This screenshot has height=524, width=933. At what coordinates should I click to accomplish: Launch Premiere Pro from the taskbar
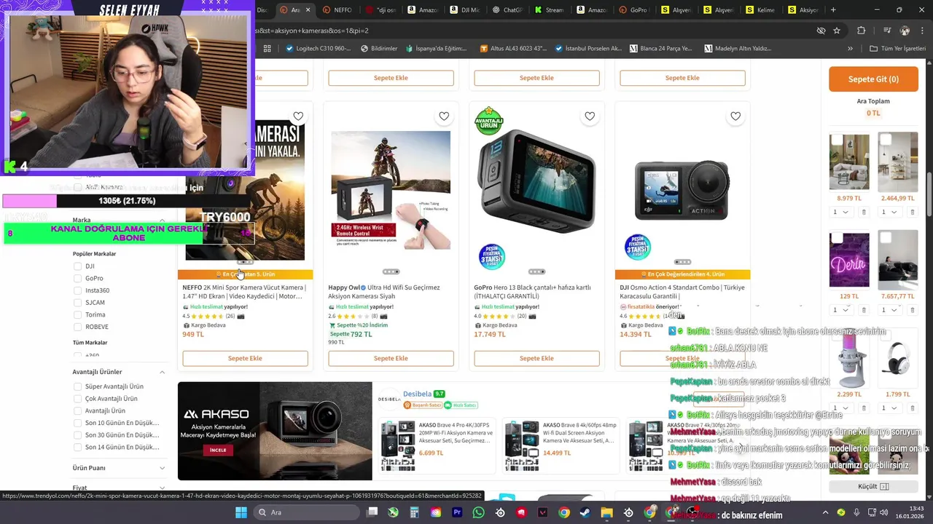[457, 512]
